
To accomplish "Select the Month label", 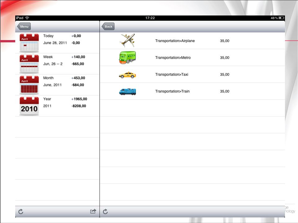I will (x=48, y=78).
